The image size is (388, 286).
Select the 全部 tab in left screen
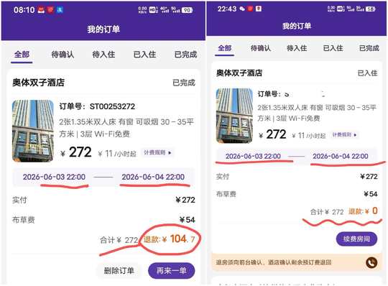[22, 54]
